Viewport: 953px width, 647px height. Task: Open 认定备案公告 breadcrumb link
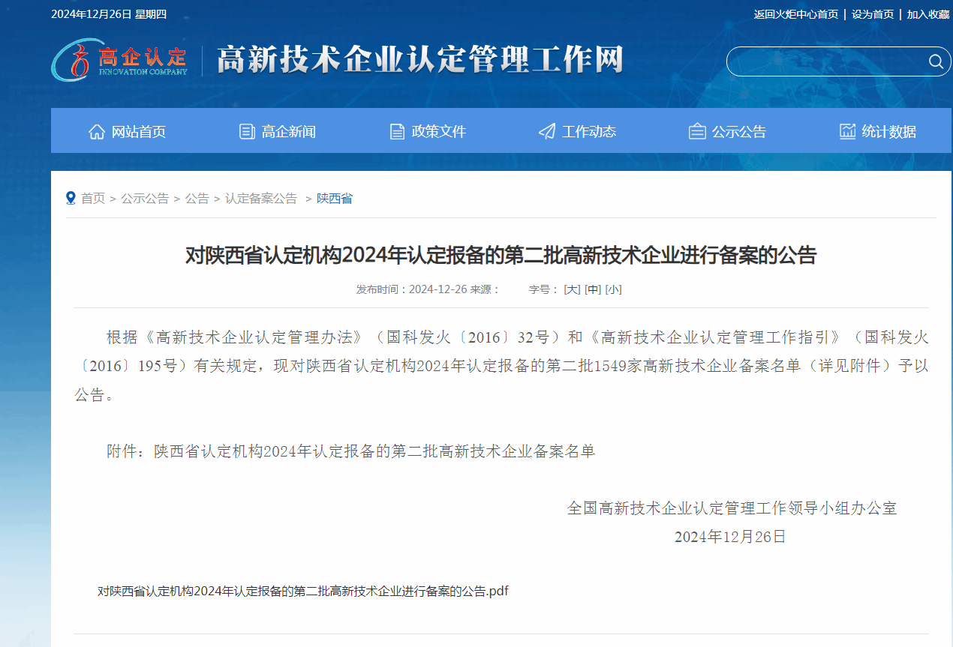coord(261,199)
